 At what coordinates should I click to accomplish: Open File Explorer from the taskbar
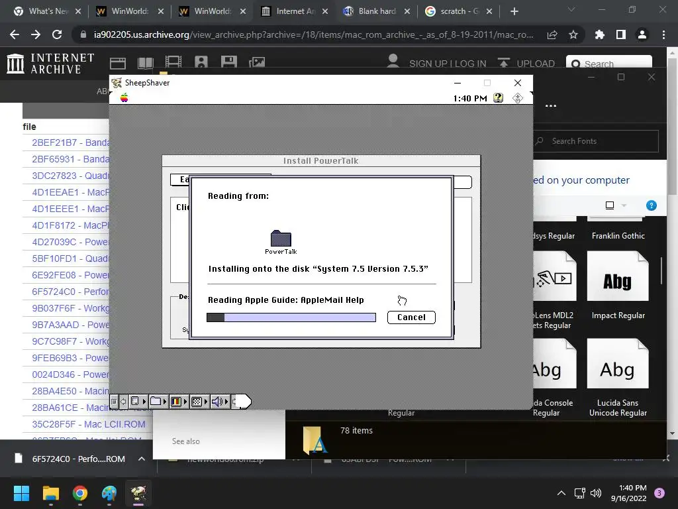click(x=50, y=493)
